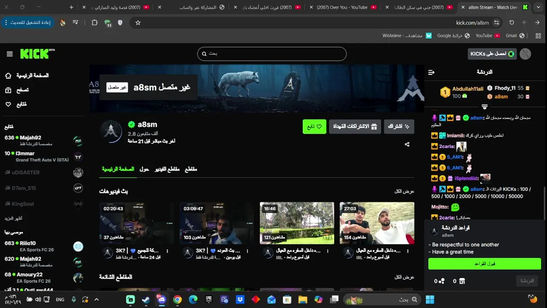
Task: Open the 02:20:43 video thumbnail
Action: (137, 223)
